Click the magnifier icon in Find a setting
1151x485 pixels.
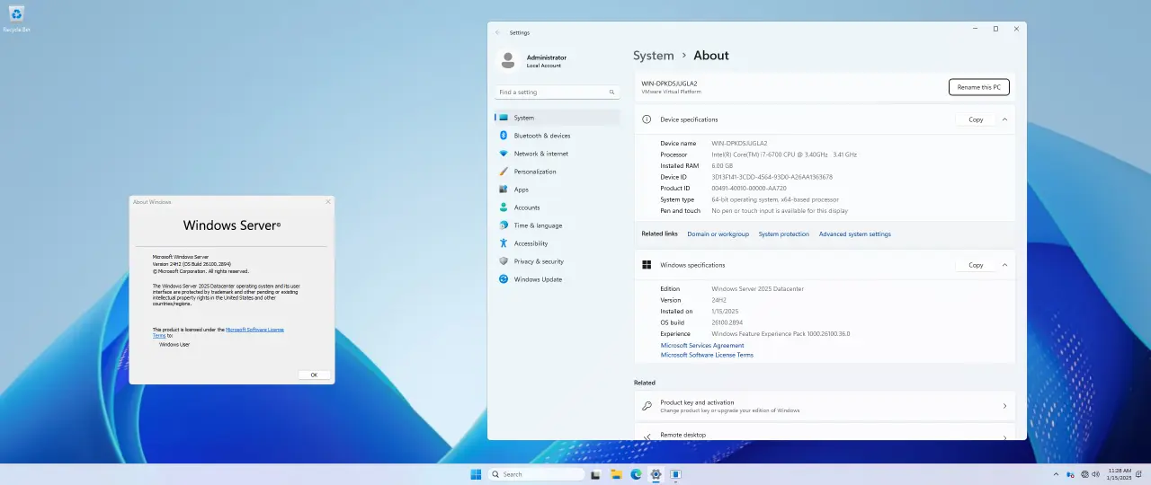tap(611, 92)
